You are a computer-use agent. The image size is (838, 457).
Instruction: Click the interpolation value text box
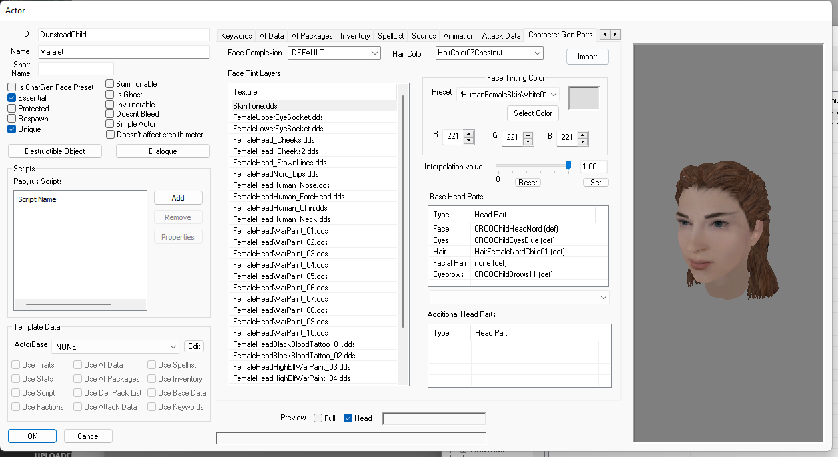pyautogui.click(x=593, y=167)
